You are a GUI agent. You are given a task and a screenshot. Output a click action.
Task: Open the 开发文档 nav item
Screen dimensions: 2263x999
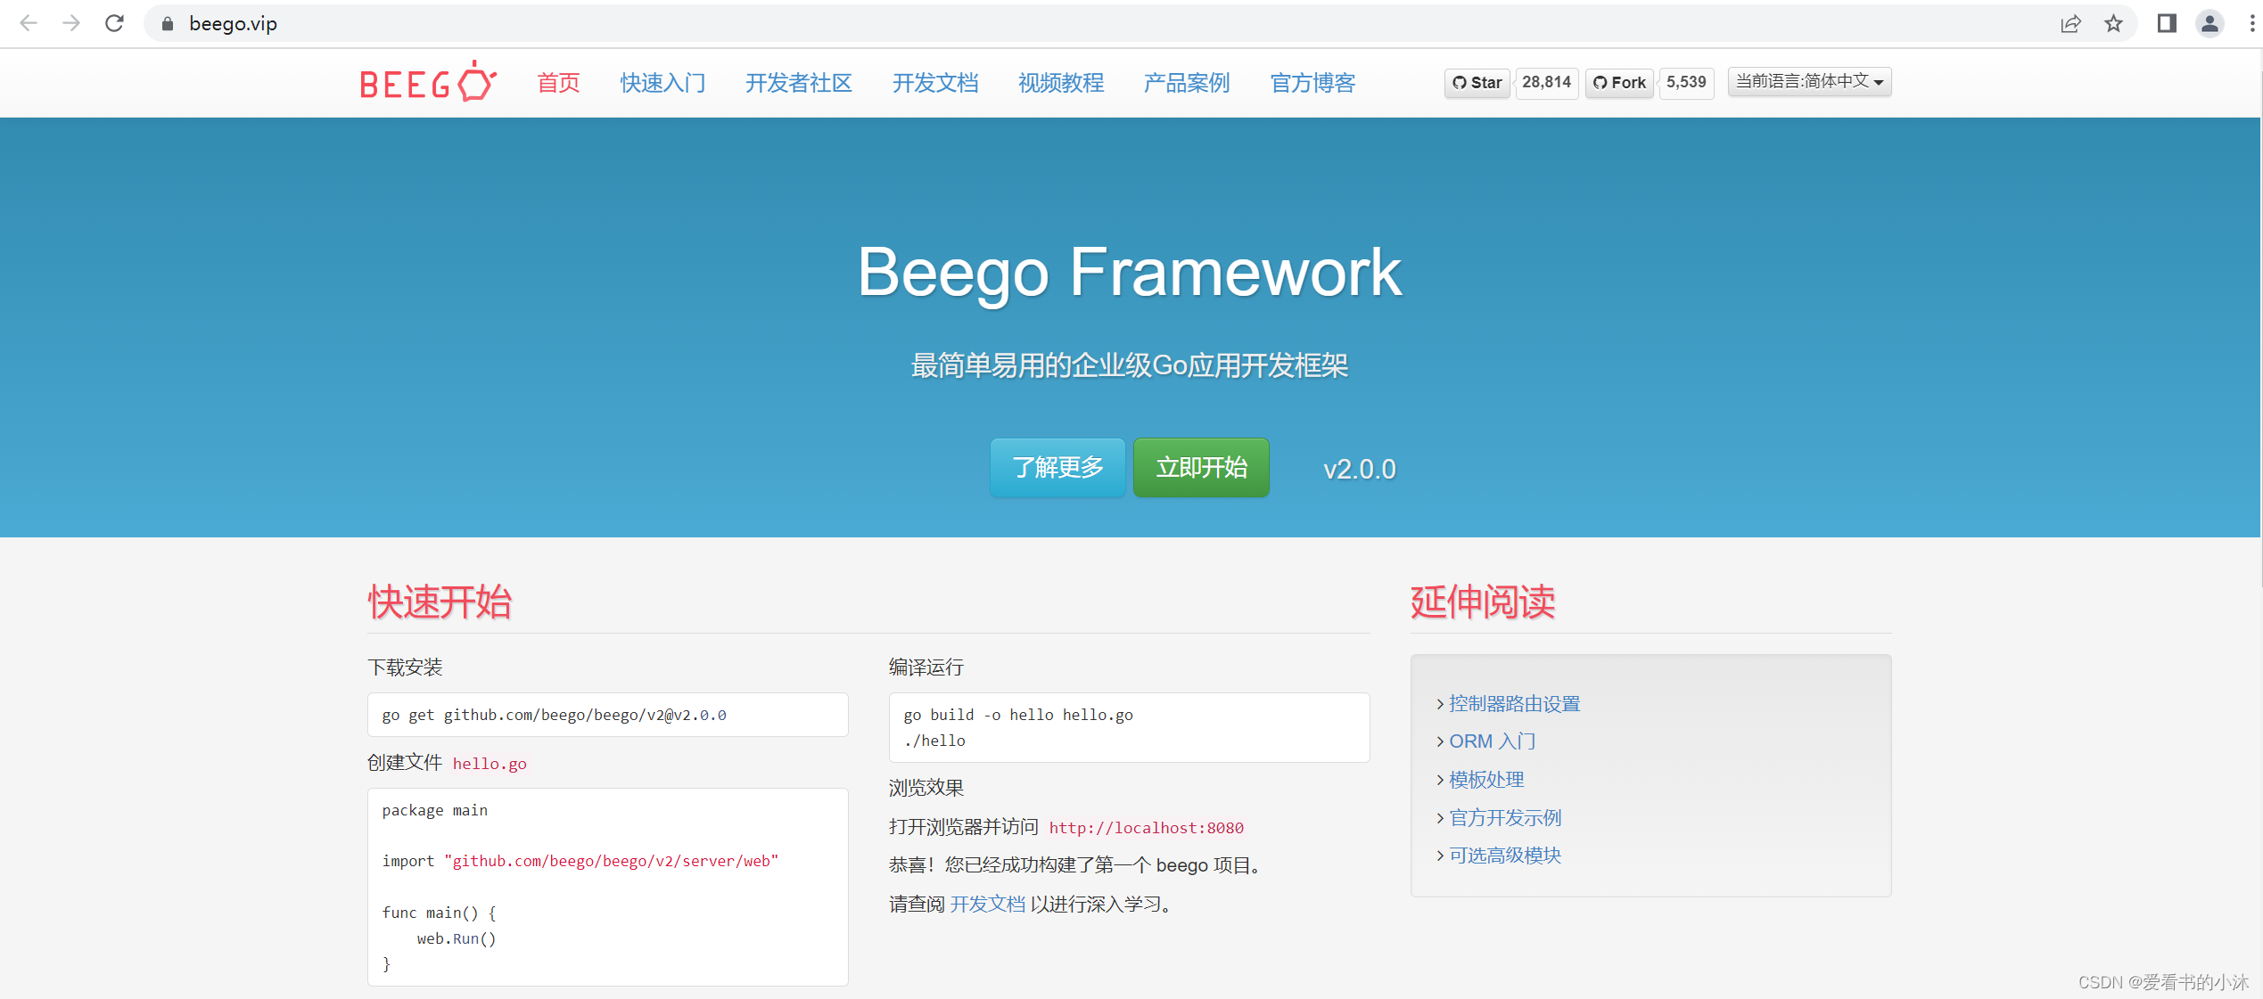[x=934, y=83]
